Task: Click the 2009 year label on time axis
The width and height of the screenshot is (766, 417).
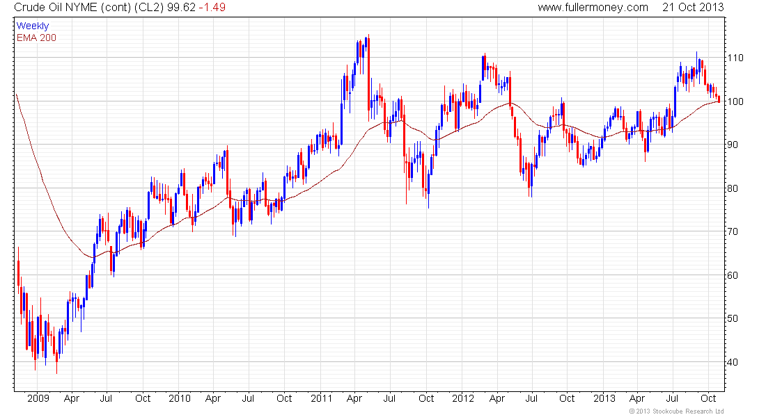Action: tap(38, 398)
